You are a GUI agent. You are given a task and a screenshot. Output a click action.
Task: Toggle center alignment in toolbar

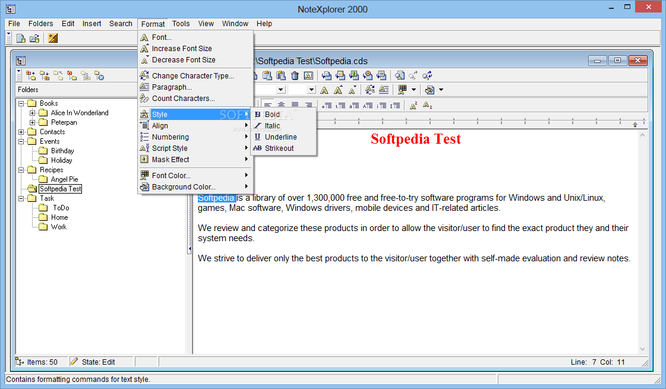click(281, 105)
